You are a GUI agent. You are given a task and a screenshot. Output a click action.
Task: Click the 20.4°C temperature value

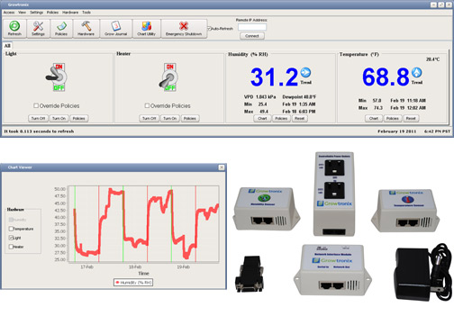(x=432, y=59)
